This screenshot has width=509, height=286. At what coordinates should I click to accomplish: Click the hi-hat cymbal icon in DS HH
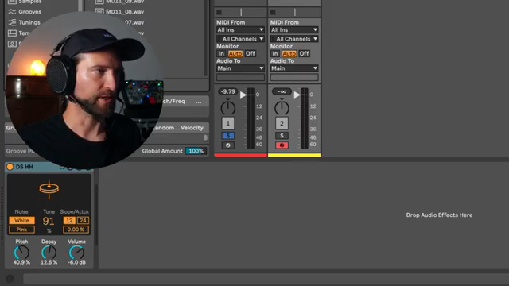49,190
